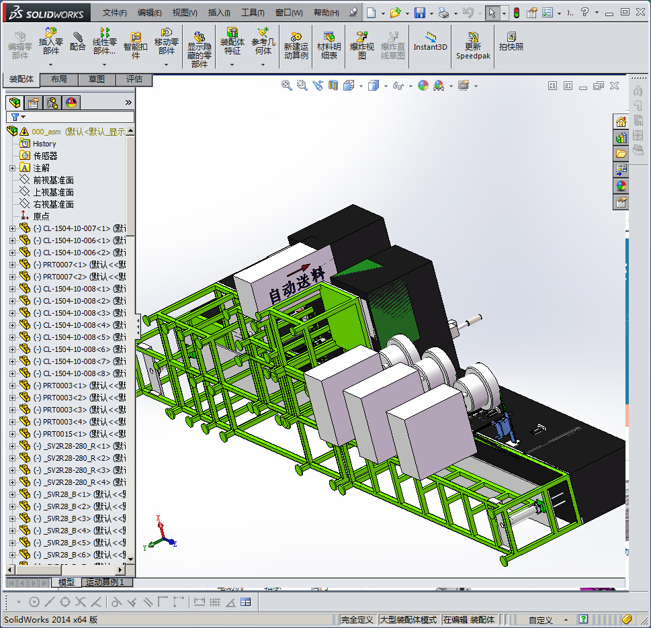The image size is (651, 628).
Task: Click the Display Style cube icon
Action: (374, 85)
